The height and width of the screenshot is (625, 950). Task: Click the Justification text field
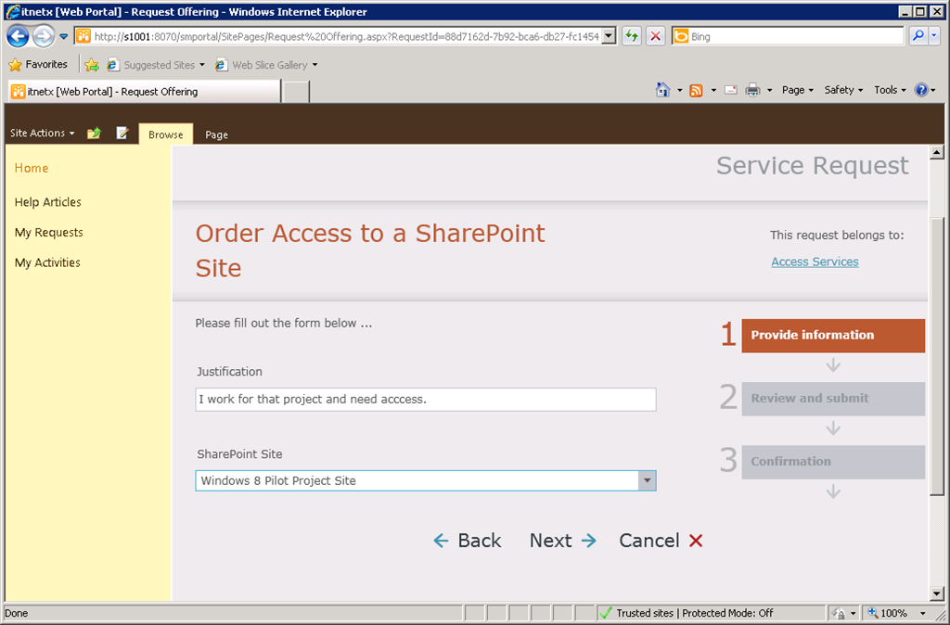[426, 400]
